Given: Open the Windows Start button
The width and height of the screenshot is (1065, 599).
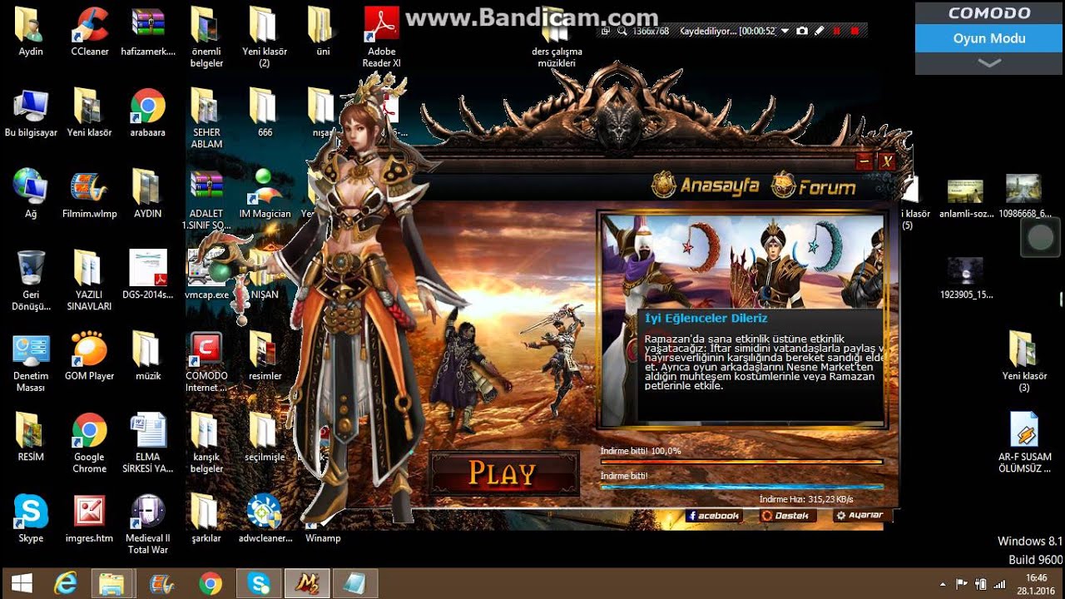Looking at the screenshot, I should tap(22, 583).
